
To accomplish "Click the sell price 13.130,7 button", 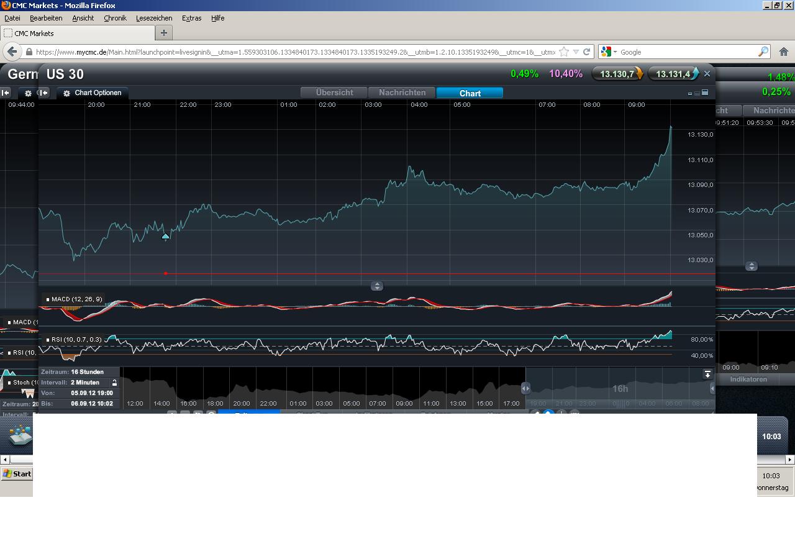I will [618, 74].
